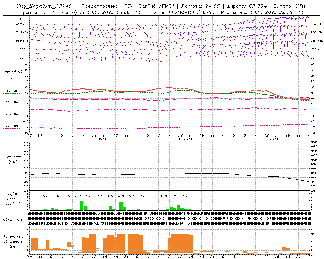
Task: Click the Прогноз на 120 часа(ов) text
Action: [49, 12]
